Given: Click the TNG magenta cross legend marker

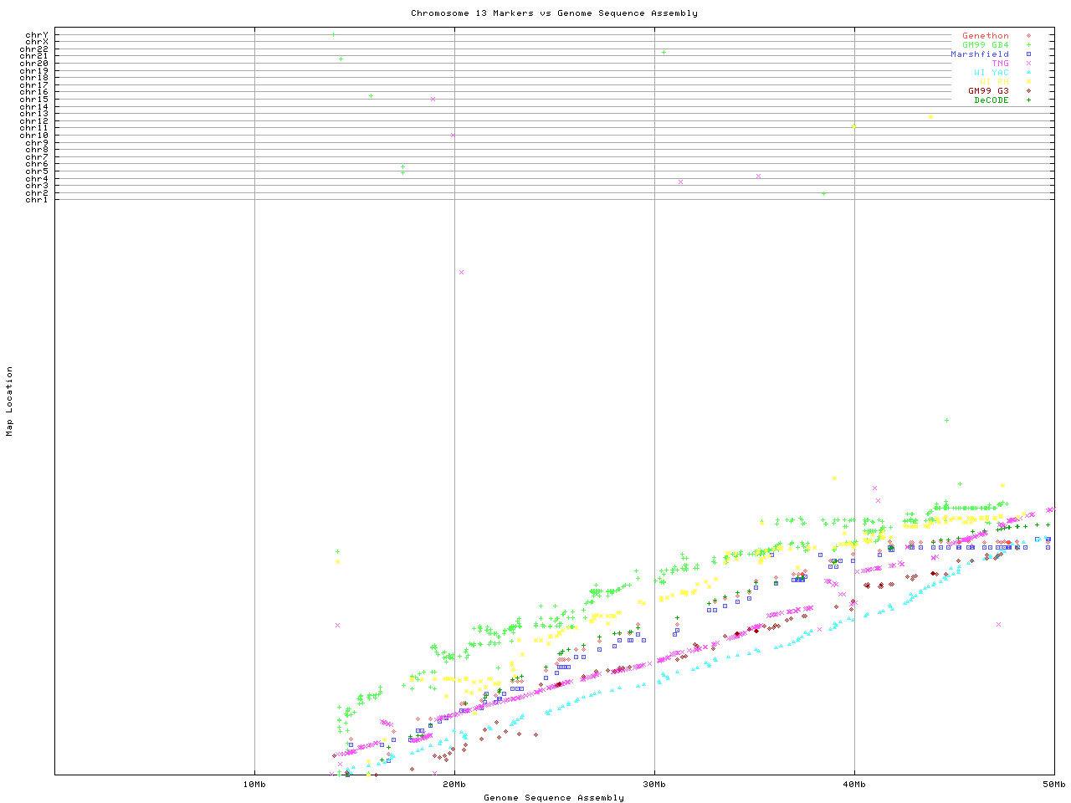Looking at the screenshot, I should pos(1028,64).
